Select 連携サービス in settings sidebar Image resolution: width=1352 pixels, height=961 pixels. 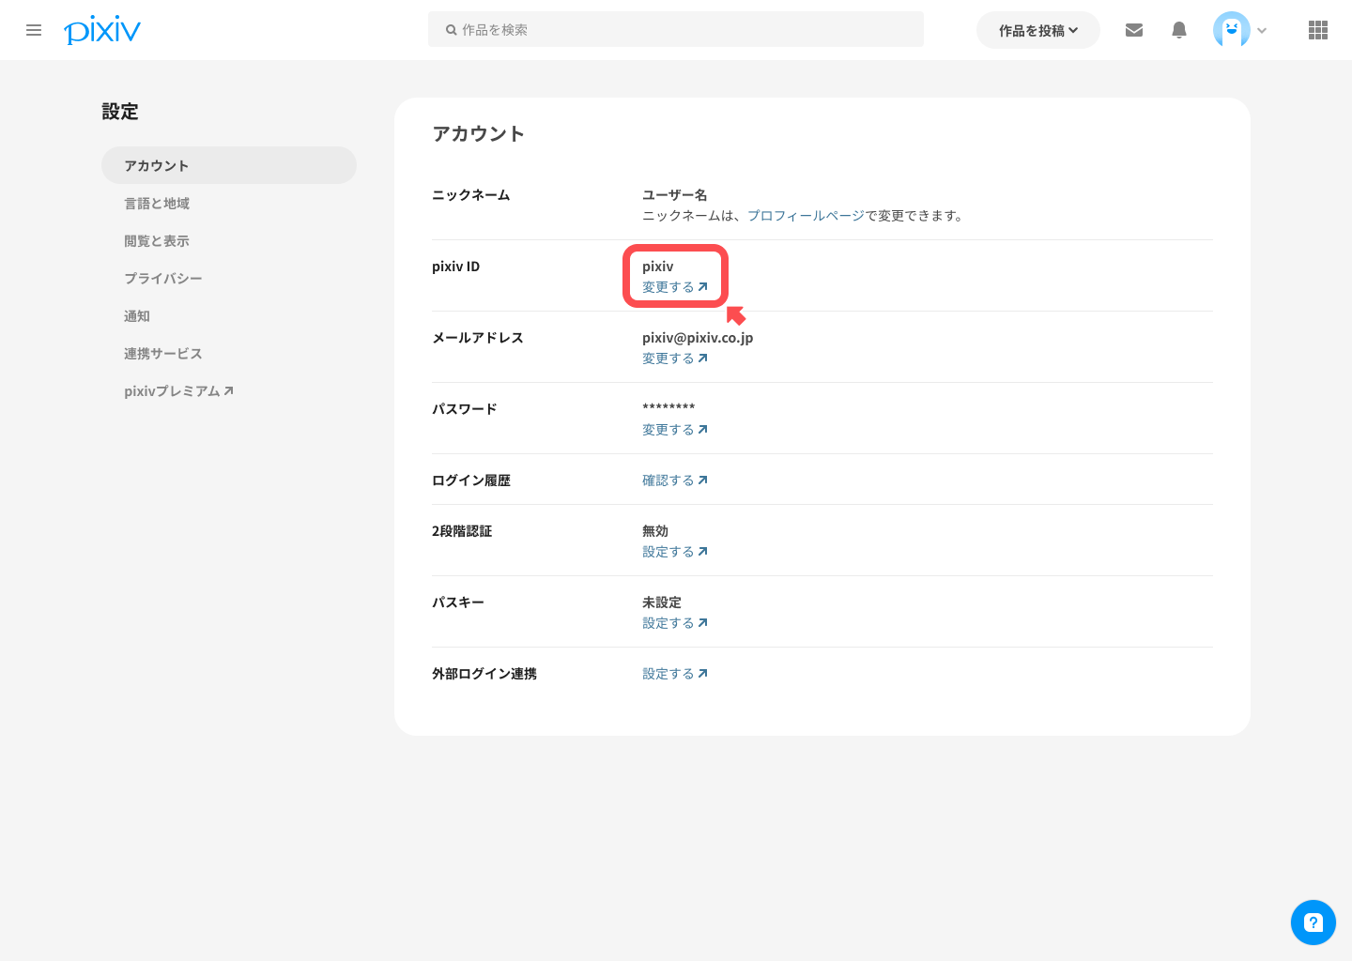click(163, 354)
